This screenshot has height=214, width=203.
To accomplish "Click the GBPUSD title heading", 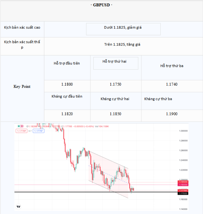I will pyautogui.click(x=101, y=5).
